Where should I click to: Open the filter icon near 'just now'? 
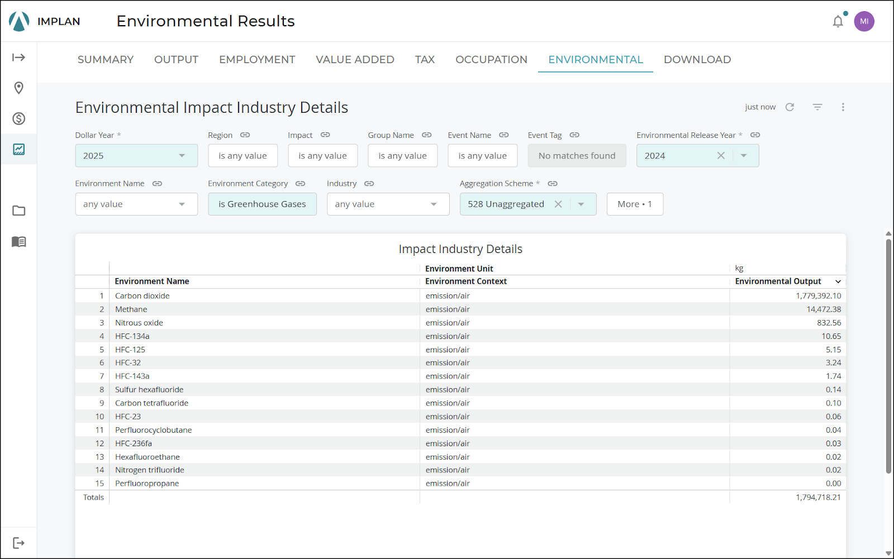click(817, 107)
